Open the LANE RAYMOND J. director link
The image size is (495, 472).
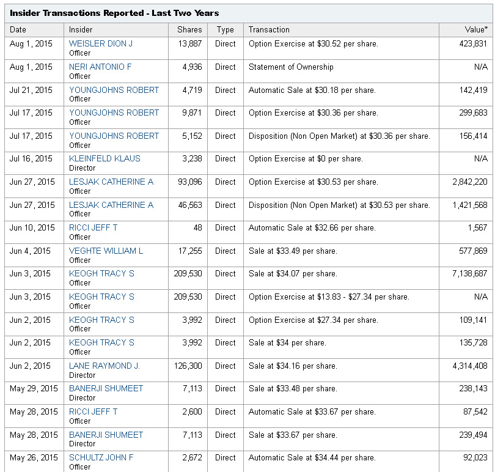pos(105,366)
